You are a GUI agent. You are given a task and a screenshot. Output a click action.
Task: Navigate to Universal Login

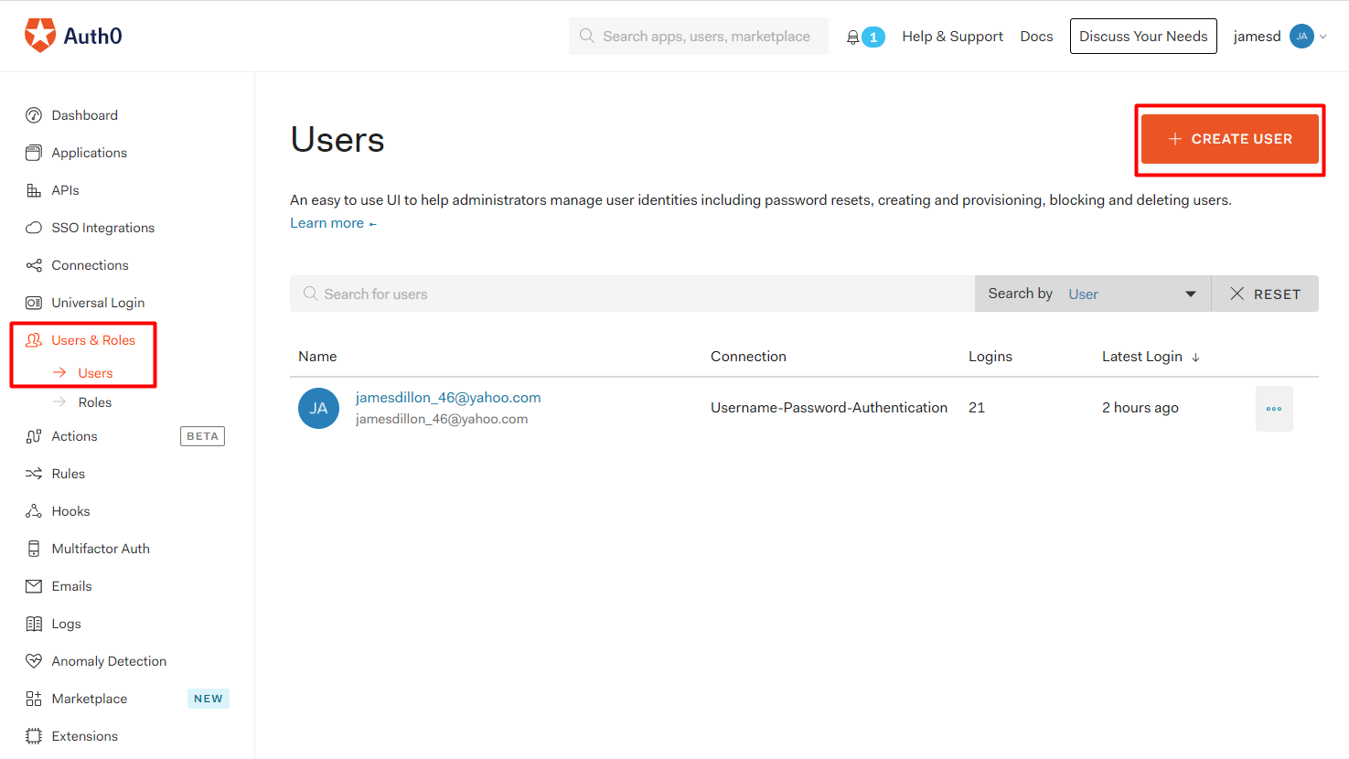[x=99, y=303]
